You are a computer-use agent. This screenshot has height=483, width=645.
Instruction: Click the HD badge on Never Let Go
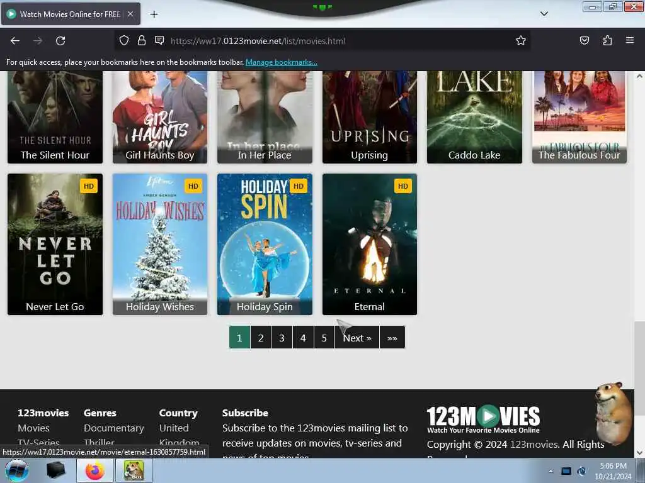[x=88, y=186]
